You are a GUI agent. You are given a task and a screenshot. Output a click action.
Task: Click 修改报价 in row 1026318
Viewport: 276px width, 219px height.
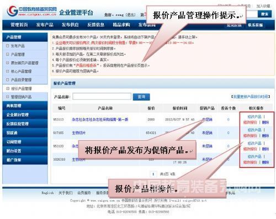pos(250,162)
